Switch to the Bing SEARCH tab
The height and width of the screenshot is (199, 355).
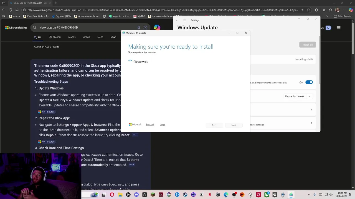point(55,37)
